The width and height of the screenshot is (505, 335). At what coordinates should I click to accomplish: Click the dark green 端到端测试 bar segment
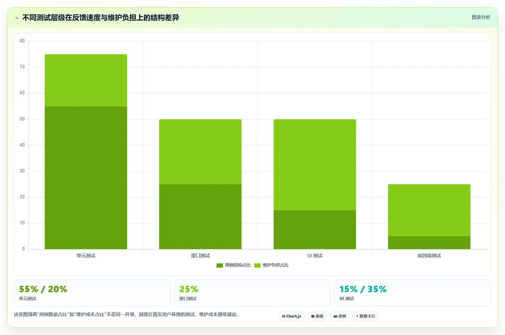[x=429, y=243]
